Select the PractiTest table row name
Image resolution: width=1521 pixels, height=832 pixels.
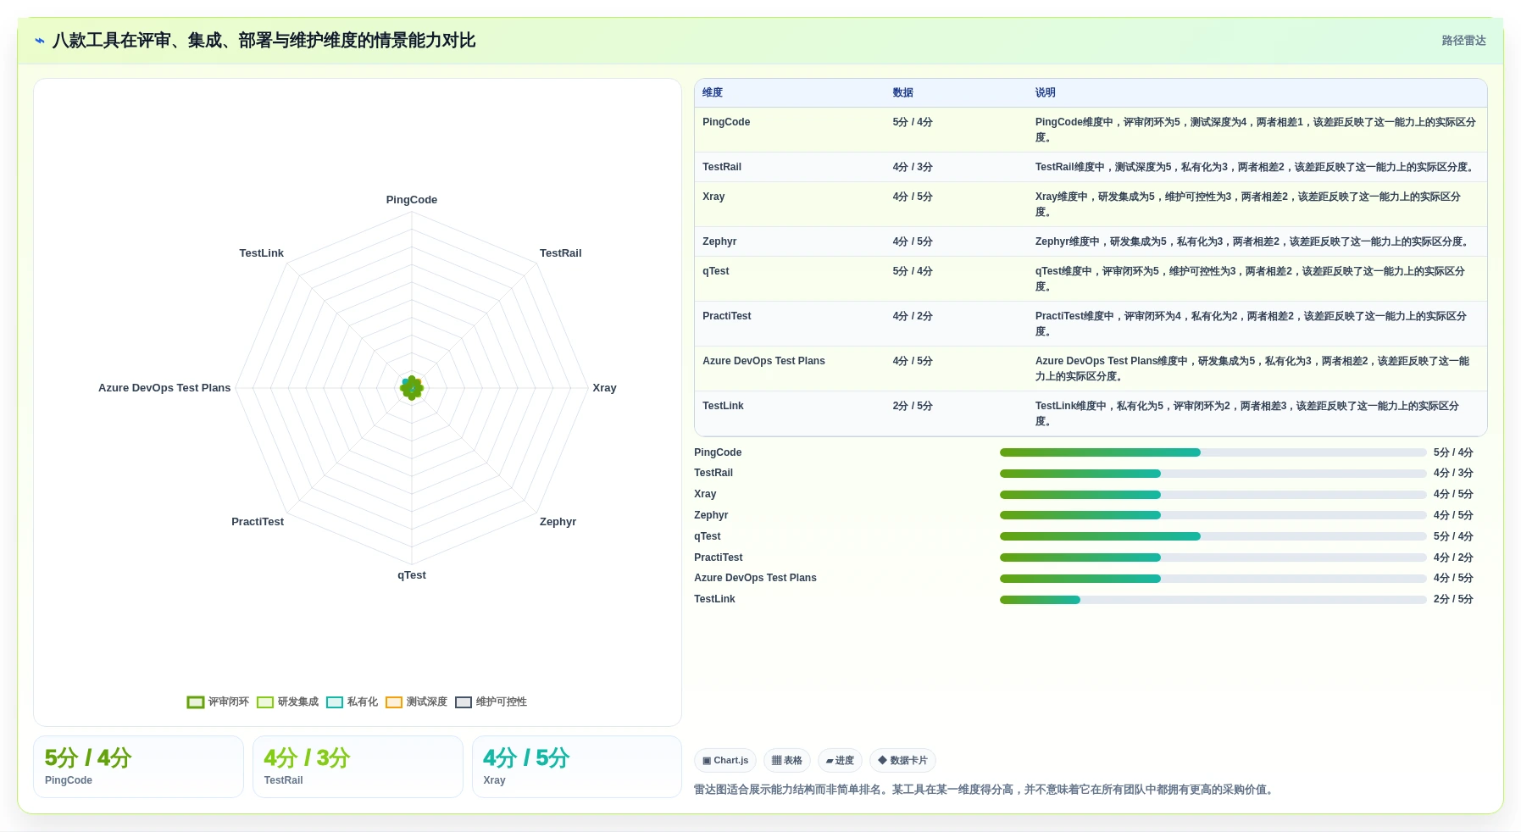click(727, 316)
